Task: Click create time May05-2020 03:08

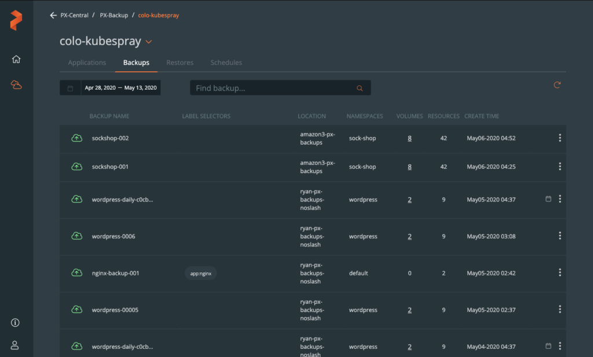Action: point(491,237)
